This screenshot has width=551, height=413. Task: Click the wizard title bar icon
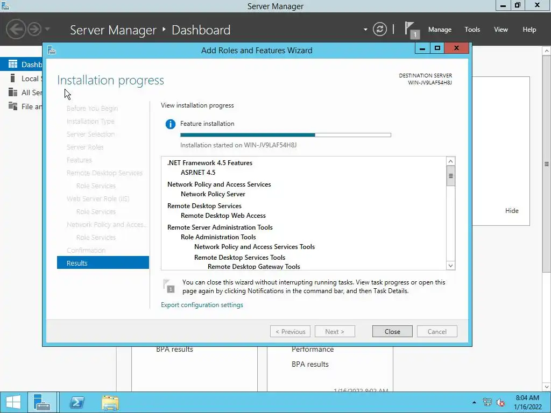52,50
